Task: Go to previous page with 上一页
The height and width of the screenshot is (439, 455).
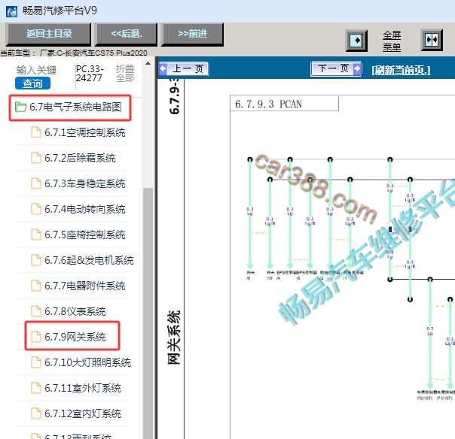Action: [x=183, y=69]
